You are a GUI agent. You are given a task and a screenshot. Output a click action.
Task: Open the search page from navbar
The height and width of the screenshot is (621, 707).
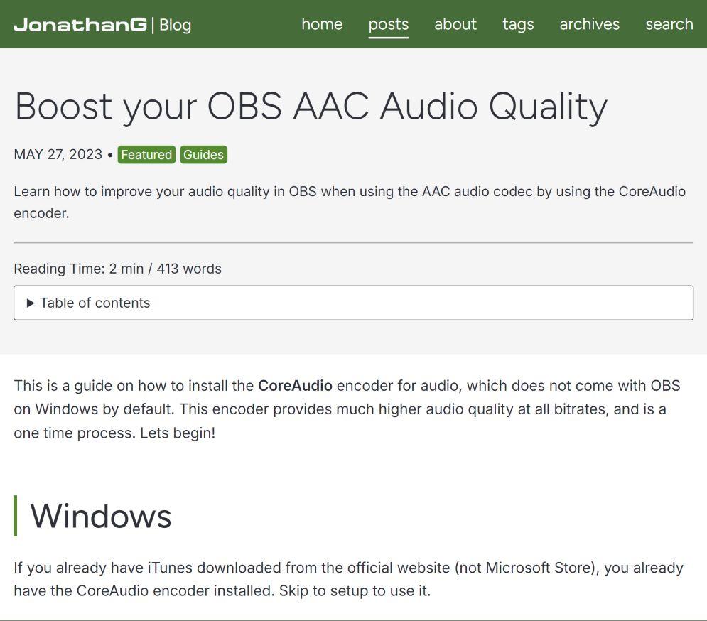coord(669,24)
